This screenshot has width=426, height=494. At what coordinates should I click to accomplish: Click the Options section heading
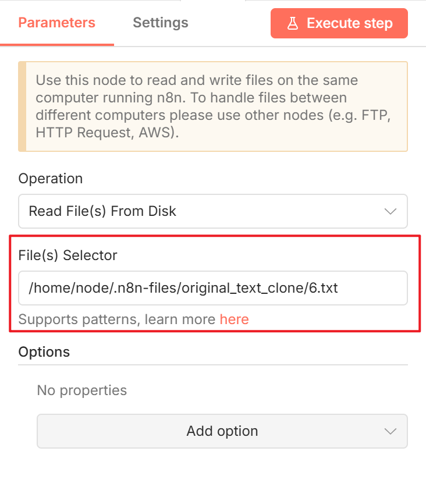point(44,351)
